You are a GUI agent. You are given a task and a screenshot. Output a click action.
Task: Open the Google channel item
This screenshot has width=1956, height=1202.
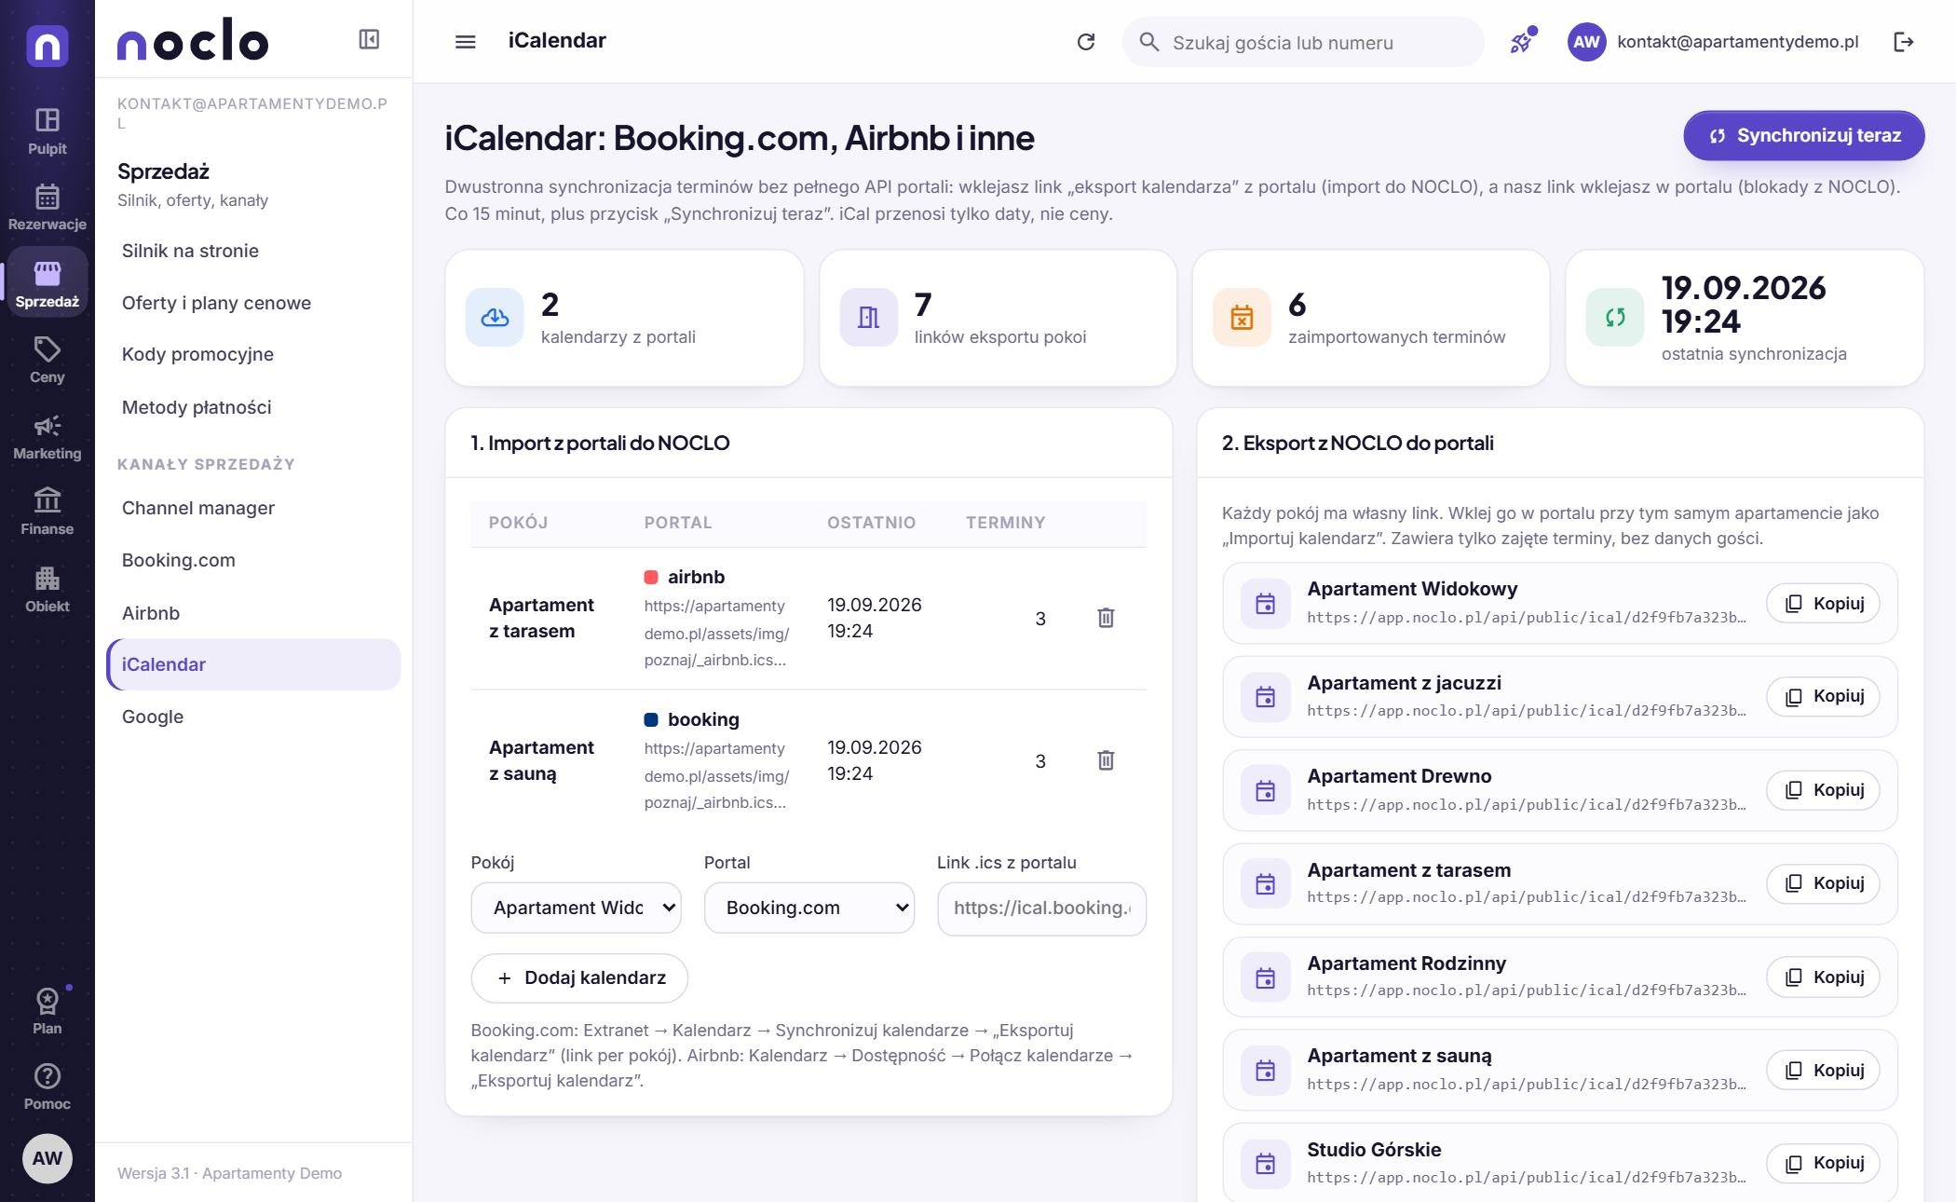(153, 717)
